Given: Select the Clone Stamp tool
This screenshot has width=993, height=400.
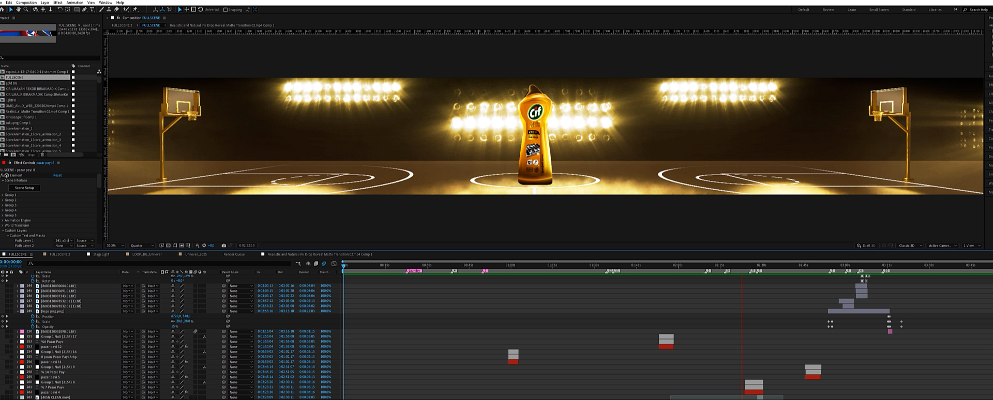Looking at the screenshot, I should pos(109,9).
